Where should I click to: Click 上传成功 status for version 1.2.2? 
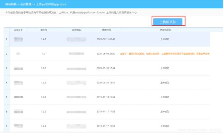(x=165, y=111)
